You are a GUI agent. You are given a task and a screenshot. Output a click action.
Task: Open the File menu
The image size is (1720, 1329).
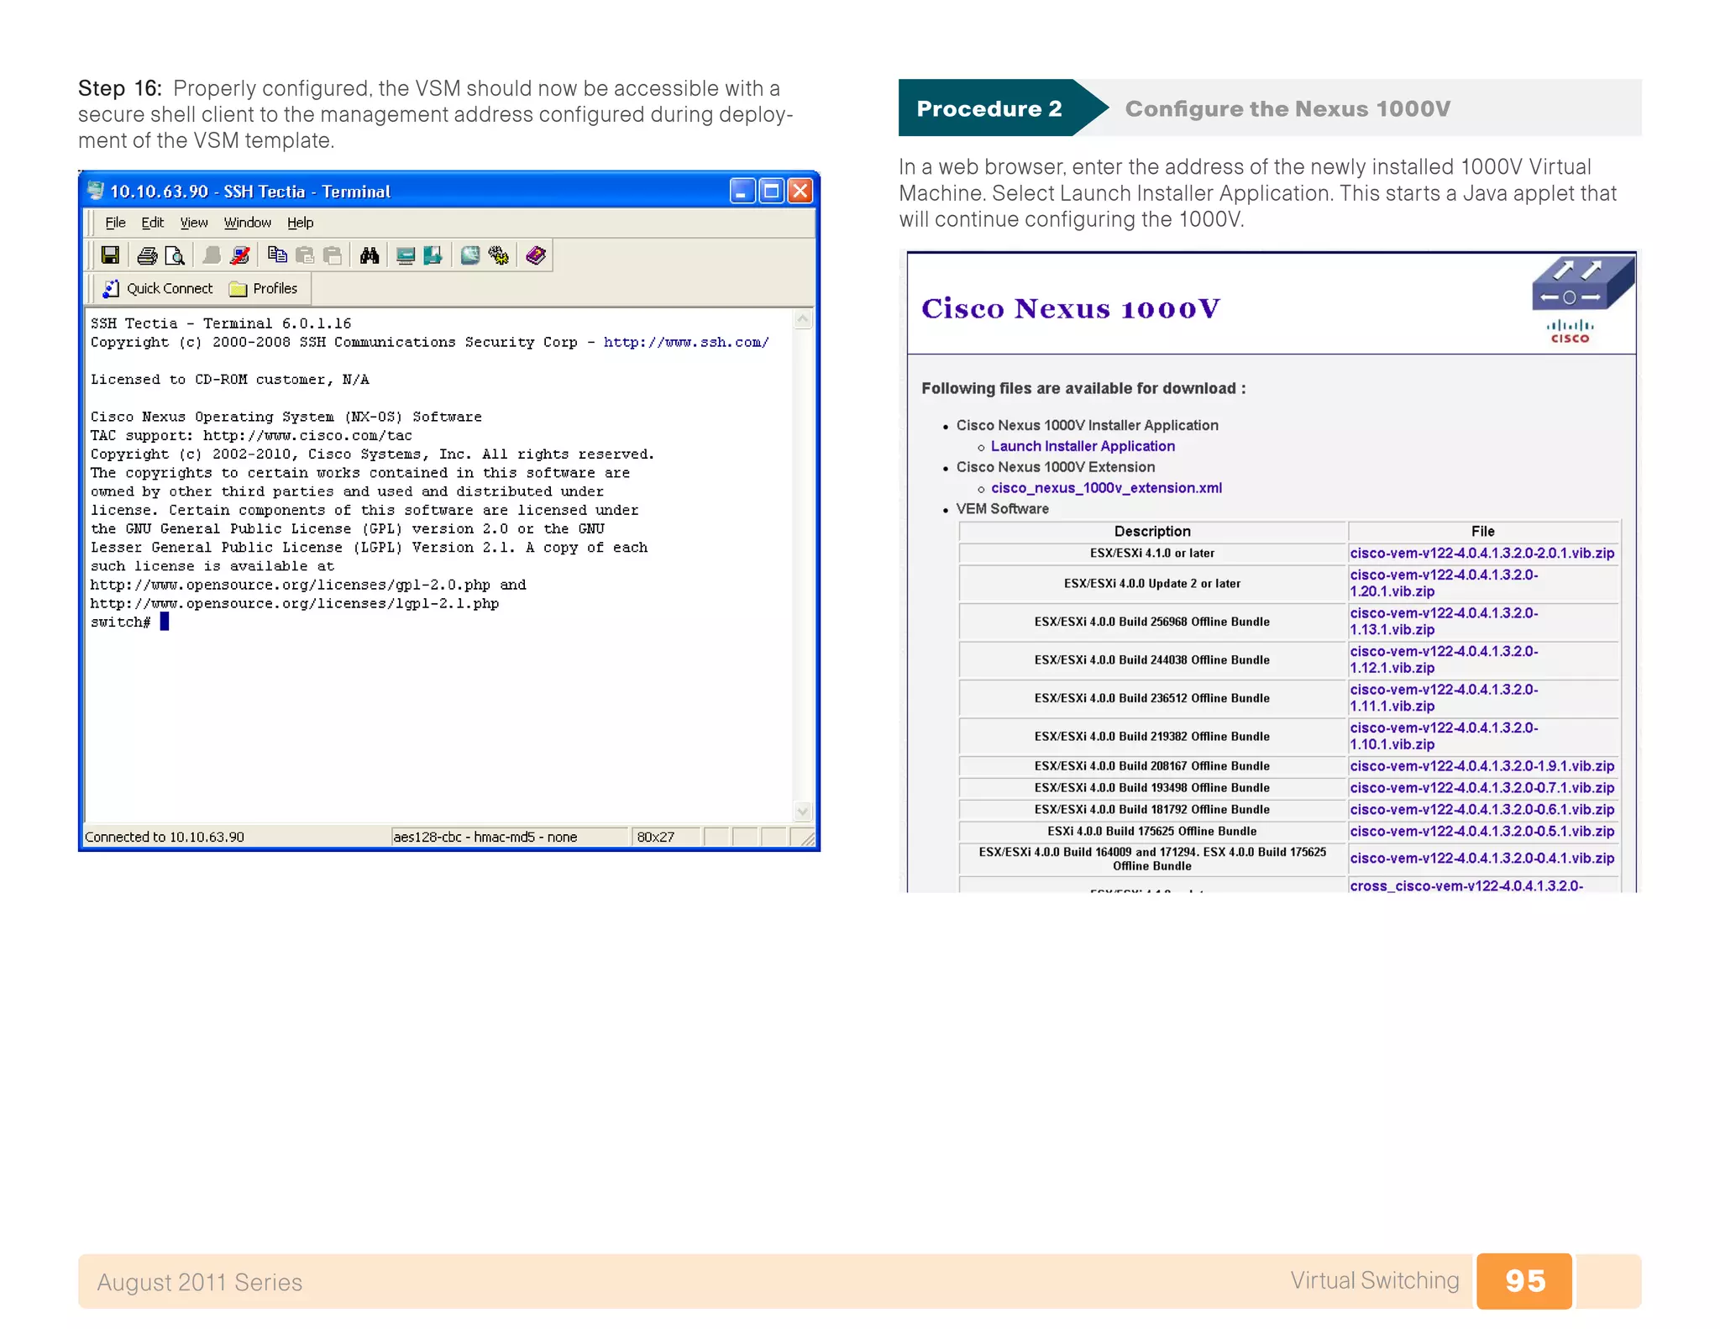[x=115, y=223]
